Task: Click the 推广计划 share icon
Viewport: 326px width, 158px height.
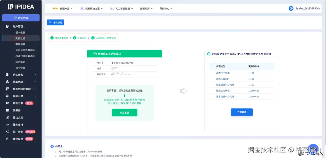Action: coord(7,132)
